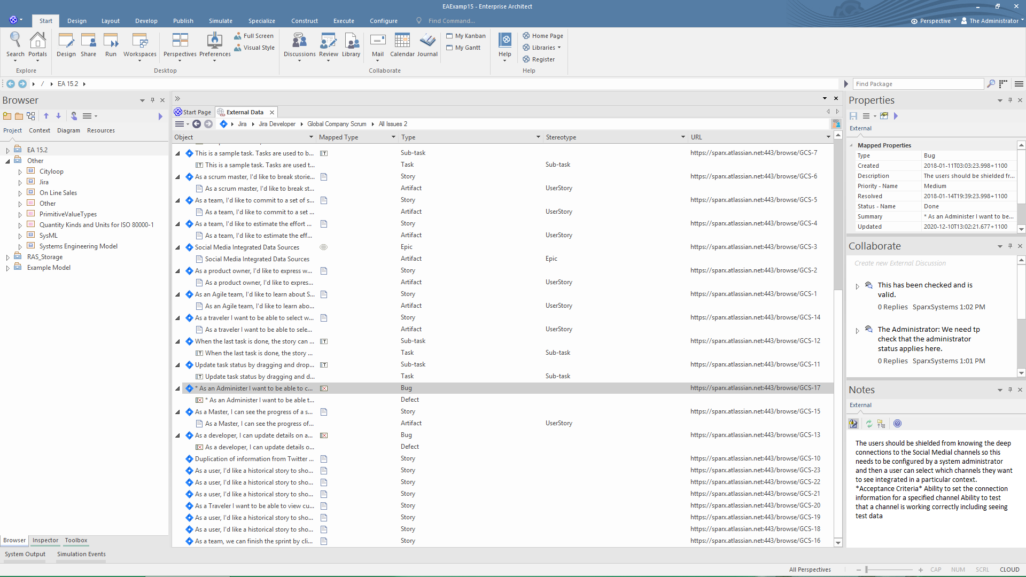Switch to the Design ribbon tab
Screen dimensions: 1026x577
pyautogui.click(x=76, y=21)
